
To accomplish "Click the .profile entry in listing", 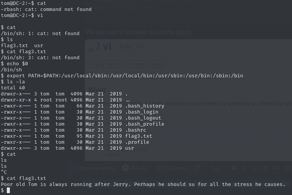I will pyautogui.click(x=137, y=142).
